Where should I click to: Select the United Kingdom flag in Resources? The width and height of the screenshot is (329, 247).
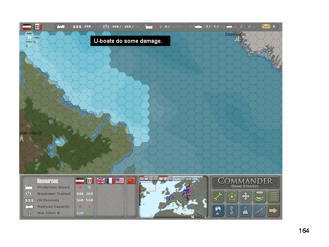(101, 181)
